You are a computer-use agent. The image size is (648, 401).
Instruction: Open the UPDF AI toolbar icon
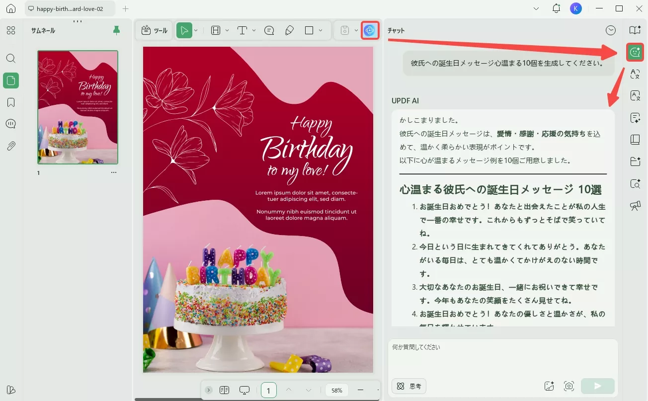click(x=369, y=30)
